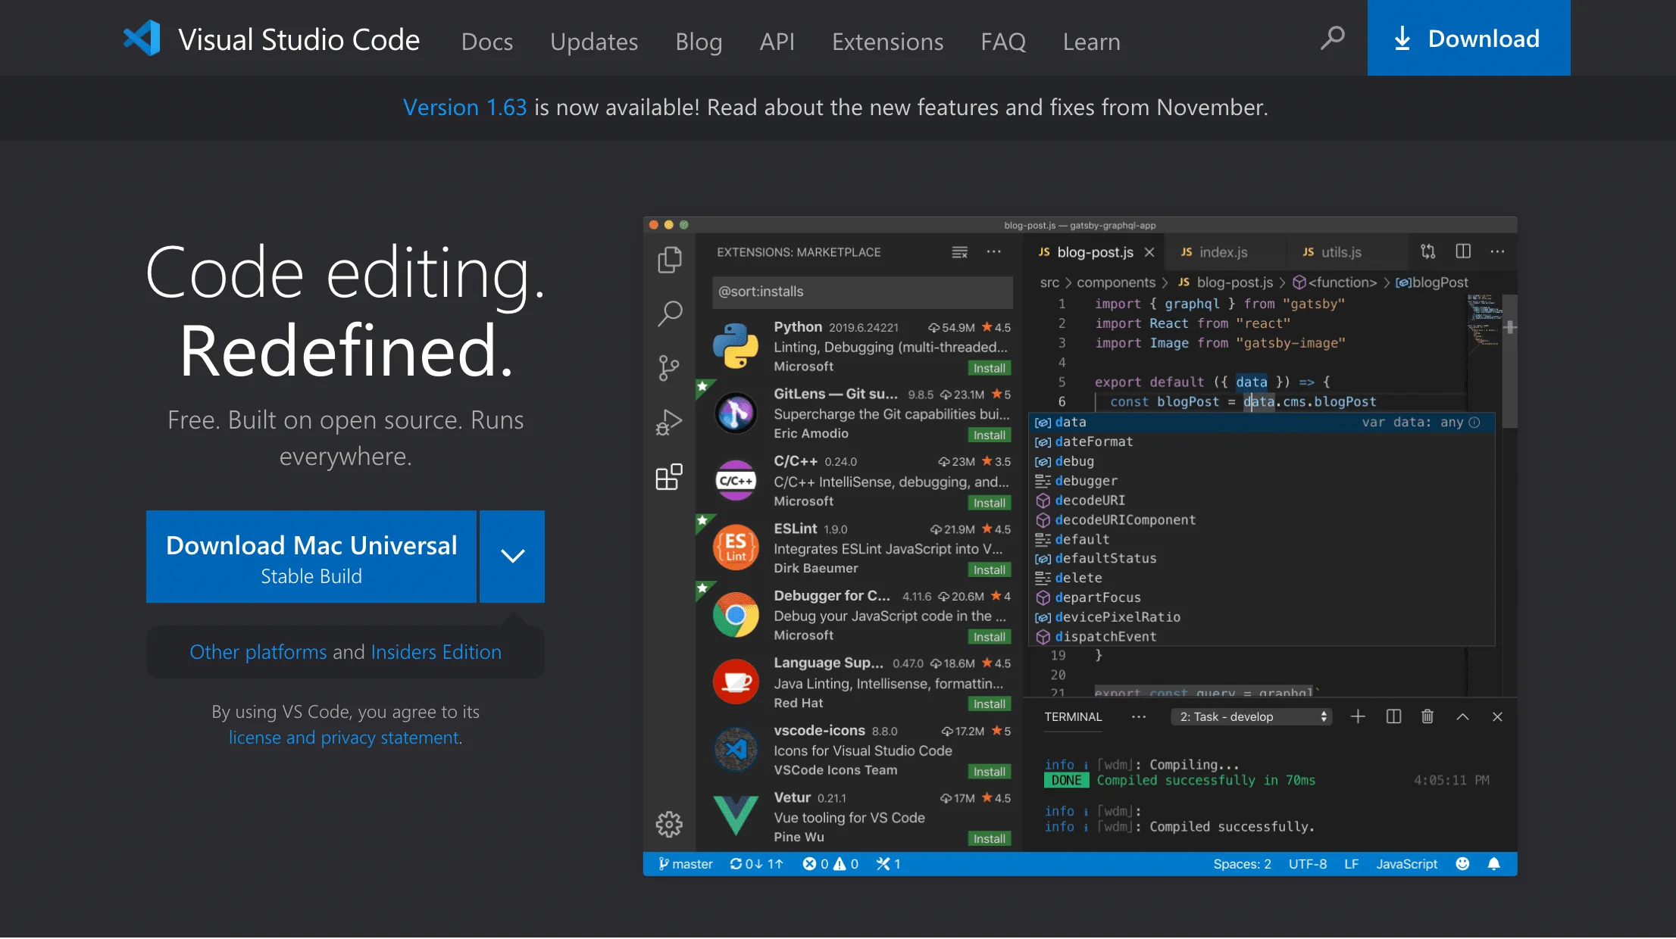The image size is (1676, 939).
Task: Open more actions menu for the editor
Action: tap(1497, 251)
